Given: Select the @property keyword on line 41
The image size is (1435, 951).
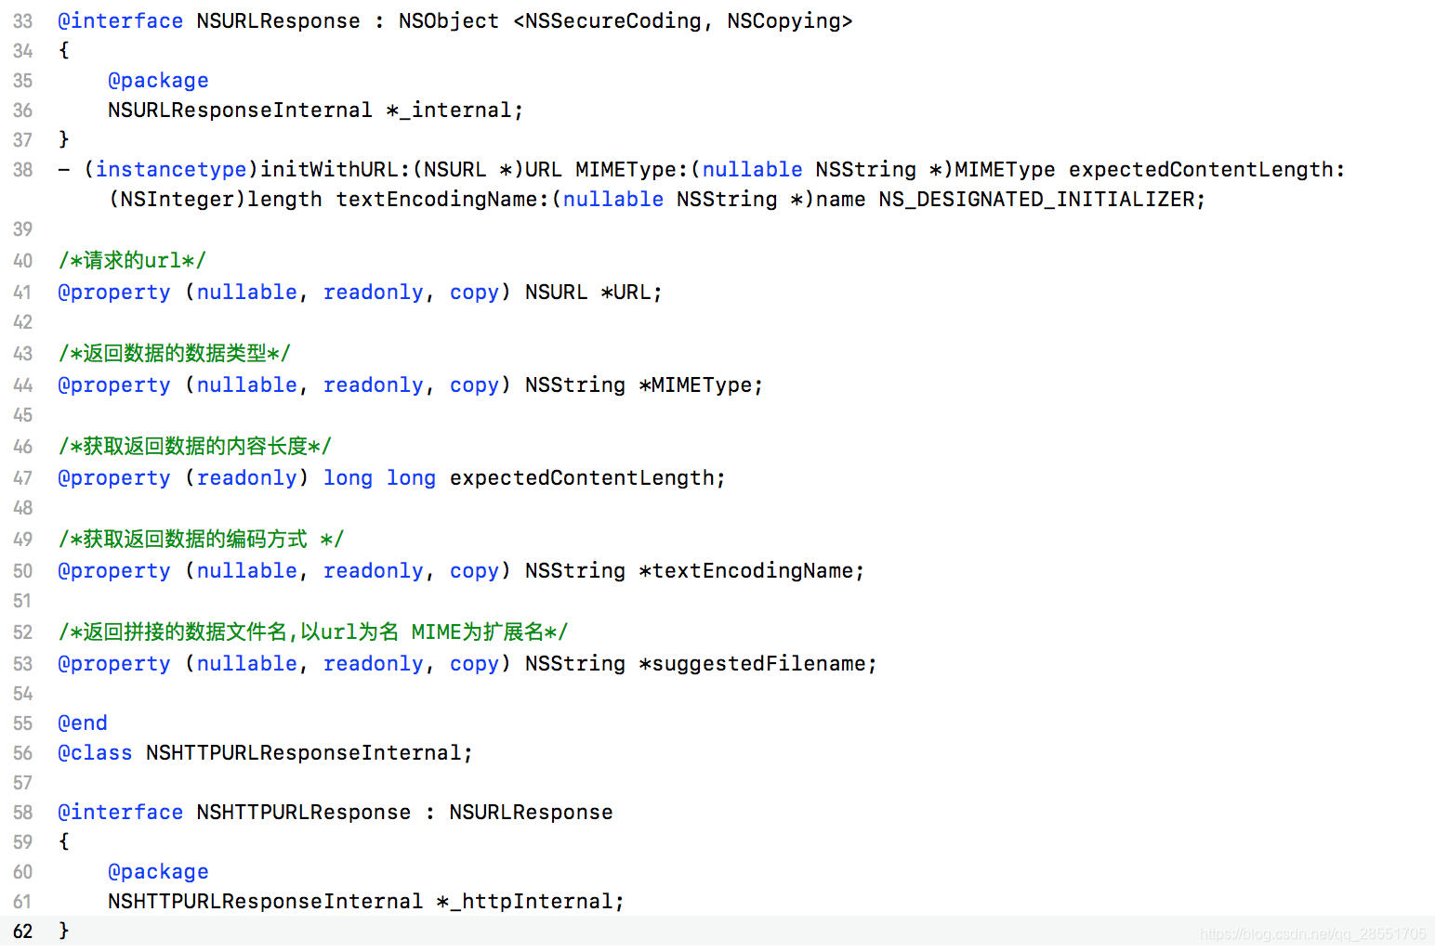Looking at the screenshot, I should pyautogui.click(x=113, y=292).
